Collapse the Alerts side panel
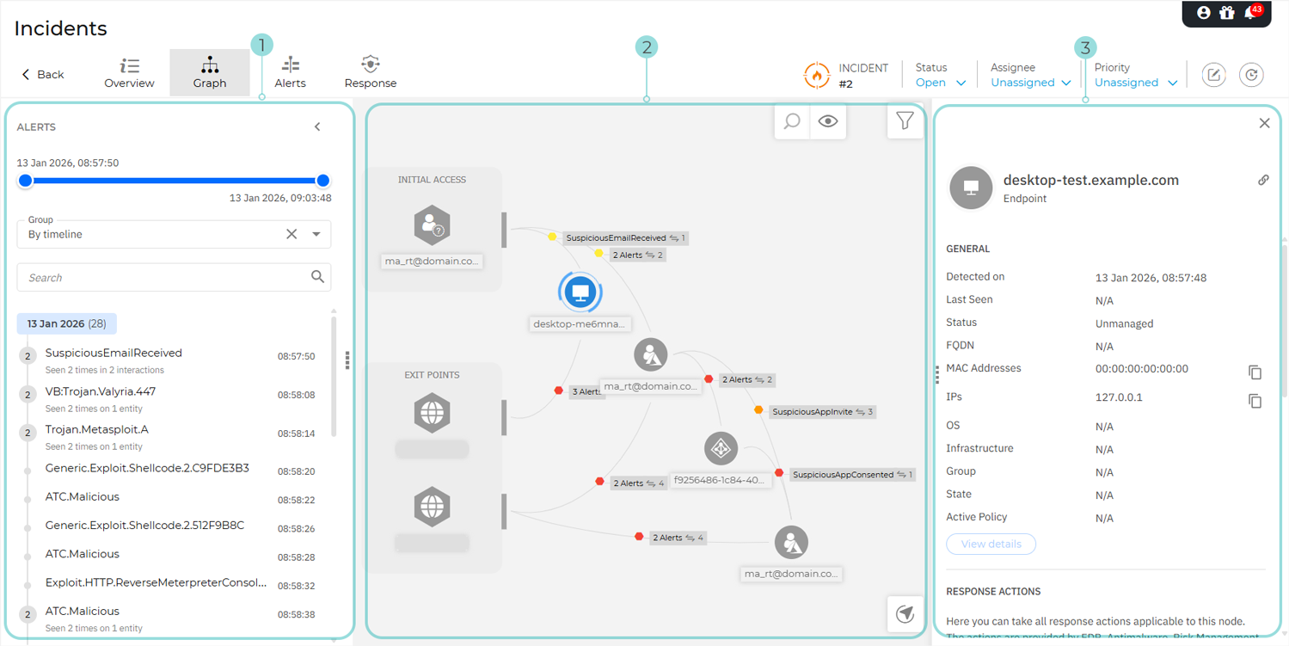Viewport: 1289px width, 646px height. (x=317, y=126)
